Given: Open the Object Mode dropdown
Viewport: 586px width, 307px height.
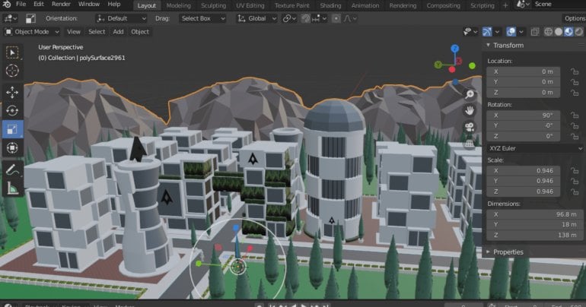Looking at the screenshot, I should click(x=32, y=32).
